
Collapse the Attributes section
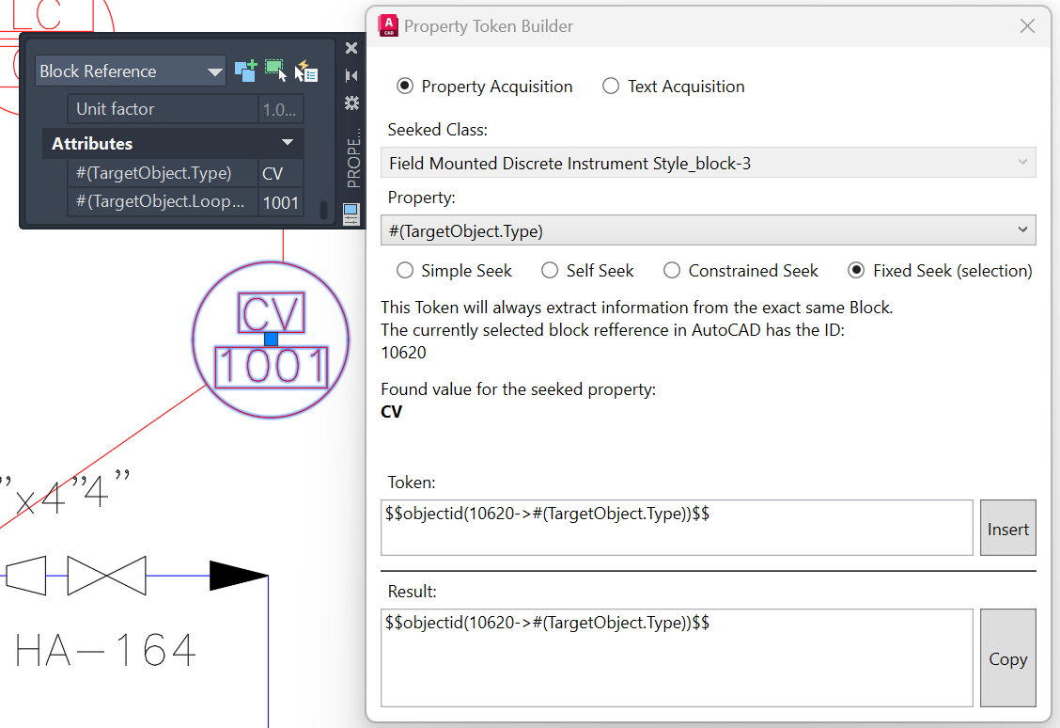tap(288, 143)
